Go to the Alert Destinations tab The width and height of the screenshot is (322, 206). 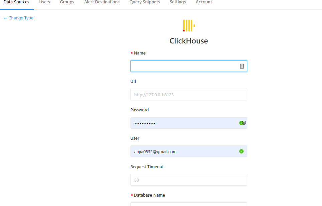tap(102, 2)
